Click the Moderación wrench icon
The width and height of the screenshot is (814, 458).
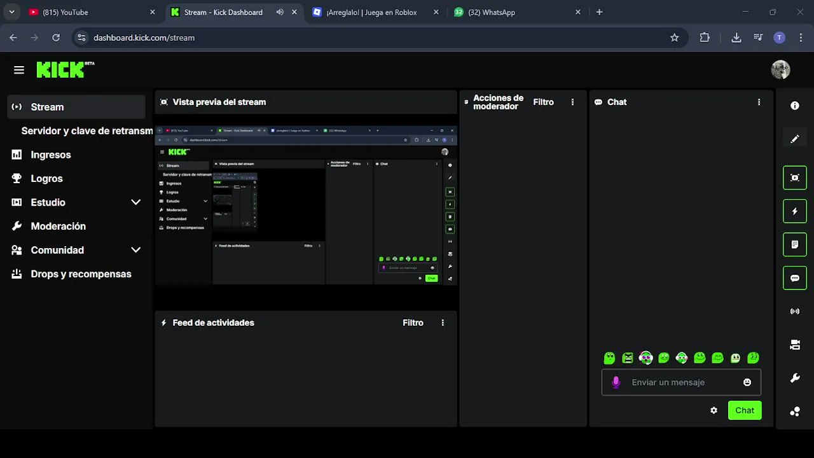[x=17, y=226]
